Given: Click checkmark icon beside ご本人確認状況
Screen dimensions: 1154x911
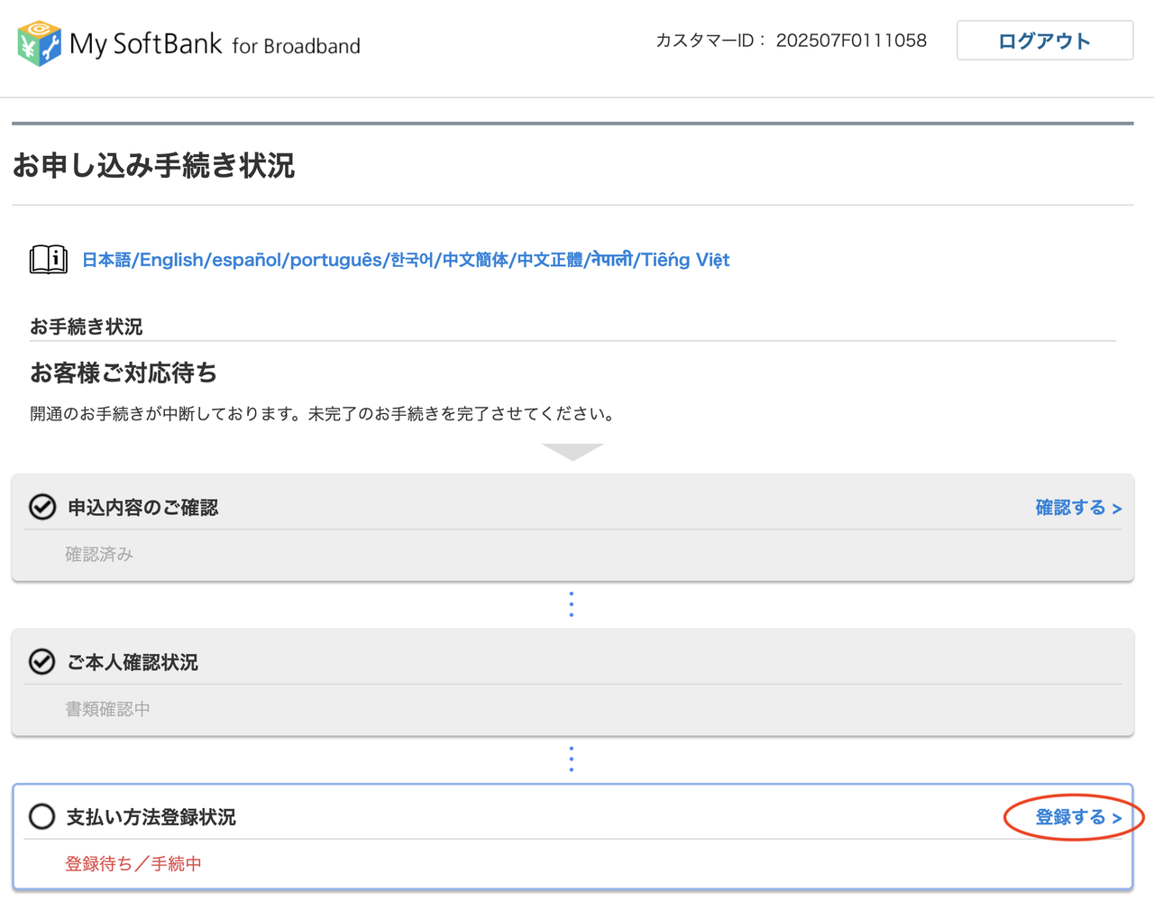Looking at the screenshot, I should pyautogui.click(x=42, y=662).
